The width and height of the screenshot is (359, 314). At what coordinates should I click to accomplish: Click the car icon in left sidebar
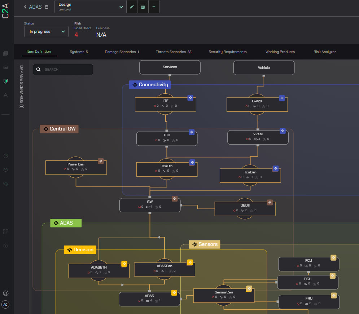coord(6,67)
